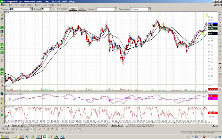Switch to the $SPX.X symbol tab
Viewport: 222px width, 139px height.
point(47,125)
